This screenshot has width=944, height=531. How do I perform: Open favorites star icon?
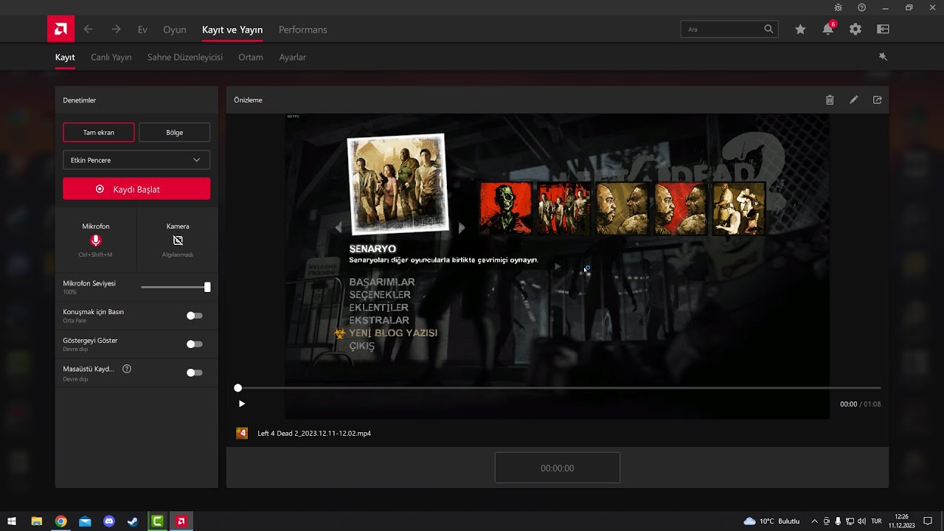[800, 29]
